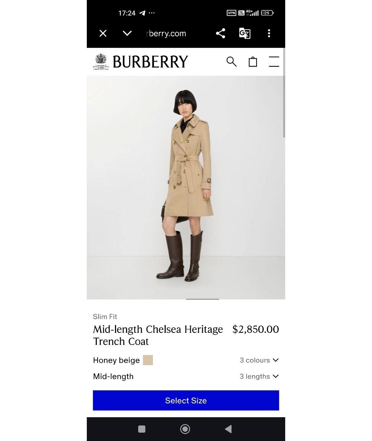Select the Honey beige colour swatch
This screenshot has height=441, width=372.
tap(148, 360)
